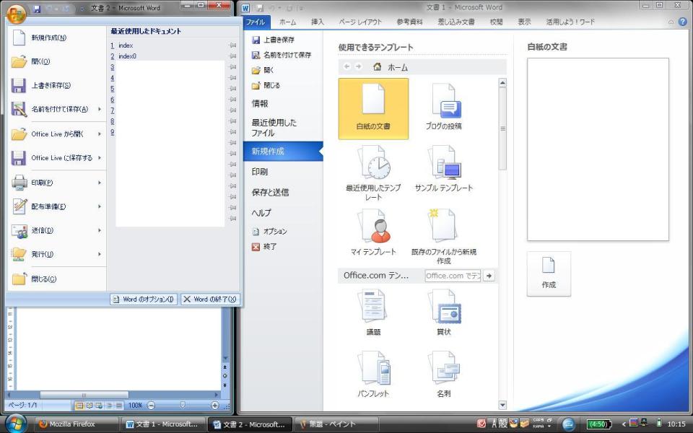Viewport: 693px width, 433px height.
Task: Open サンプル テンプレート
Action: 444,170
